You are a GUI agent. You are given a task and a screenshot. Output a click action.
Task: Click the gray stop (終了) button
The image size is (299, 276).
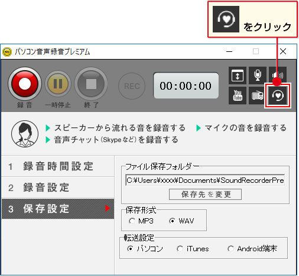(x=91, y=84)
